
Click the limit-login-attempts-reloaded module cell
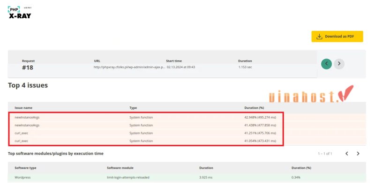(x=128, y=177)
